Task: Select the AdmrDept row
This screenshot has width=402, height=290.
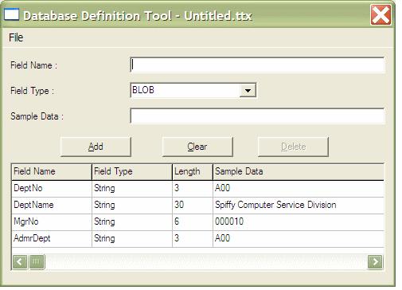Action: coord(198,239)
